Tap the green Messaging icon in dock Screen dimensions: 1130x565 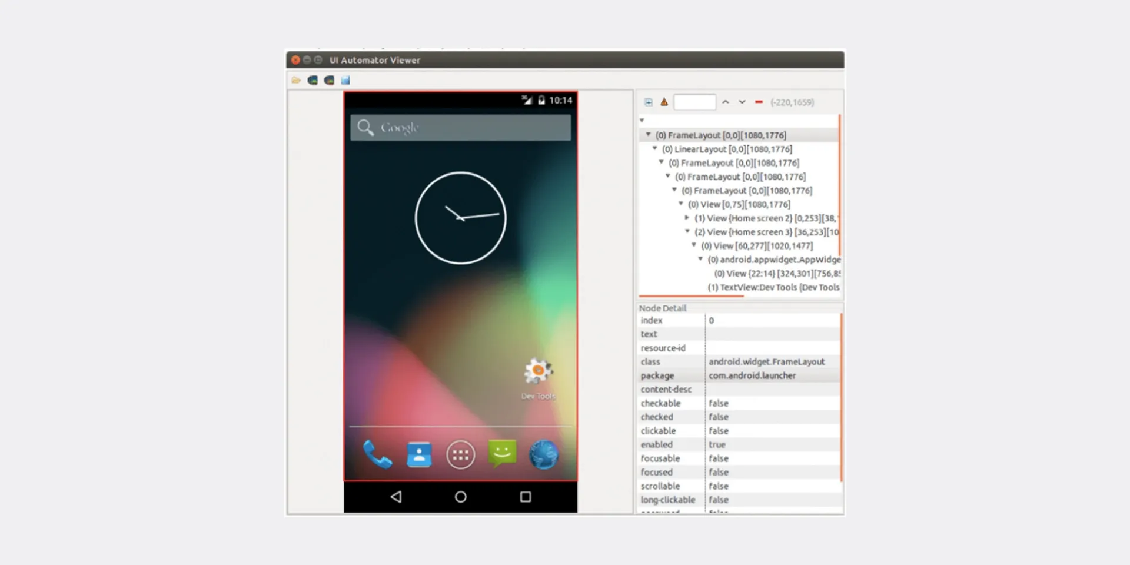click(x=502, y=454)
